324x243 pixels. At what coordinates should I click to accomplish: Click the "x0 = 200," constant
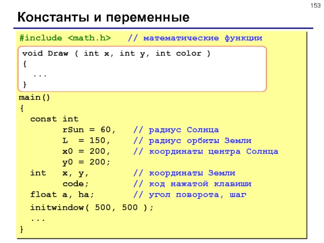86,151
